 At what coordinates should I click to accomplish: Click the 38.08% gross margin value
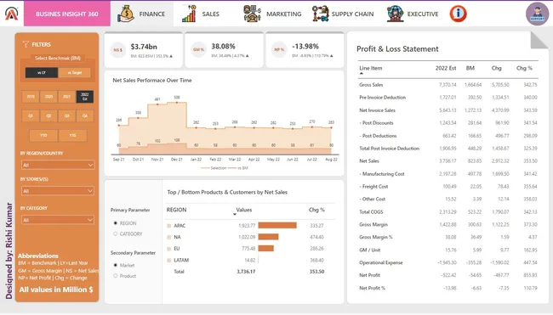pos(223,46)
